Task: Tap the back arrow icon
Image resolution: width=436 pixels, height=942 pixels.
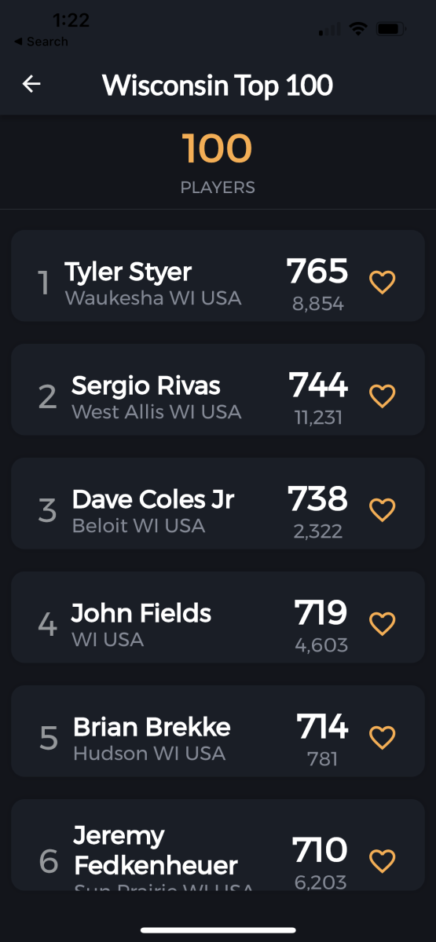Action: tap(31, 84)
